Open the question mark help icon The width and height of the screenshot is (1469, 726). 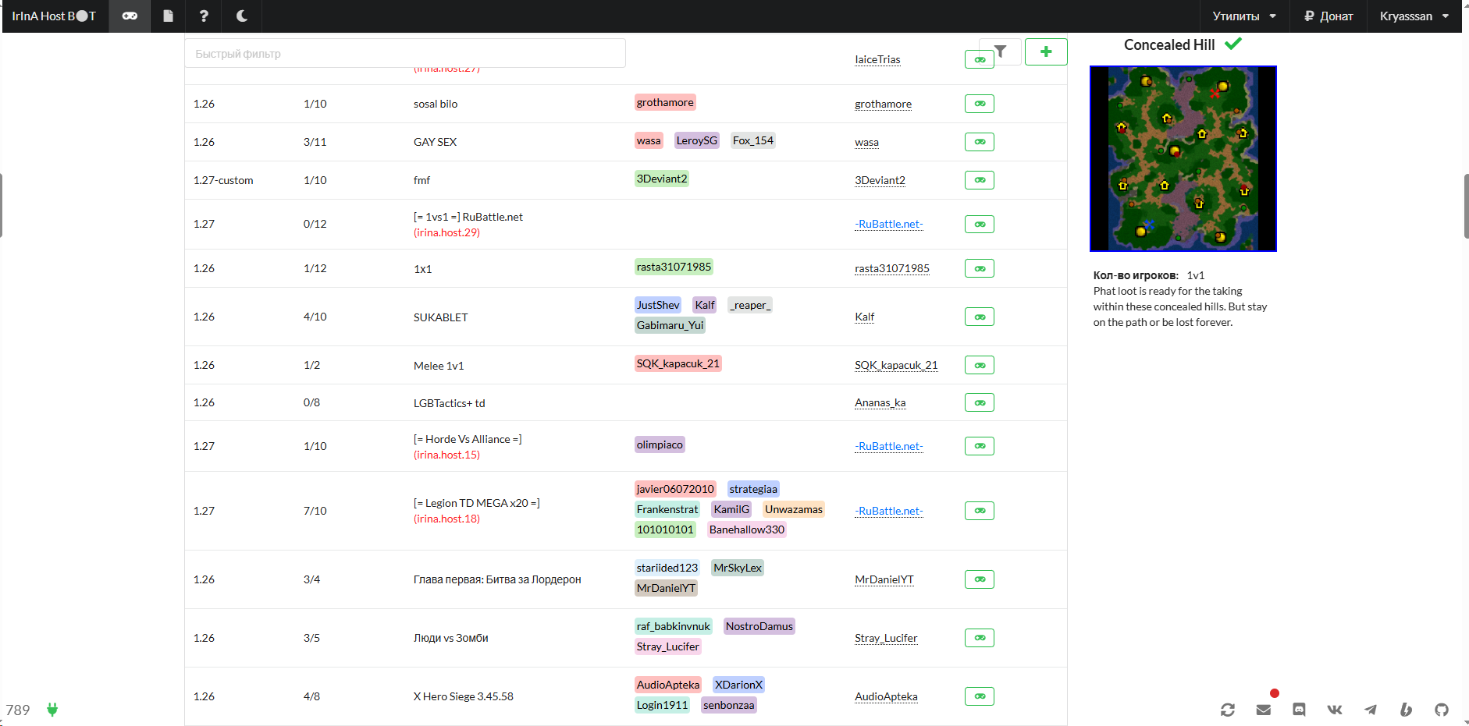tap(204, 16)
